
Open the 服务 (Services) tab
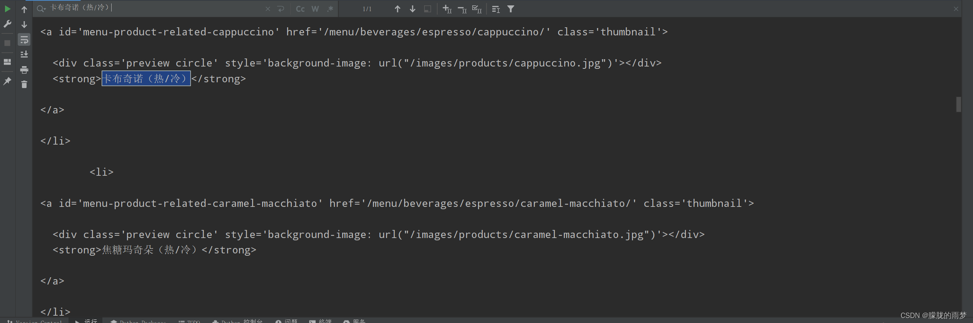click(x=354, y=321)
